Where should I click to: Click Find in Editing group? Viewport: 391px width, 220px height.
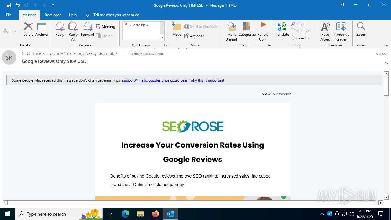[298, 24]
